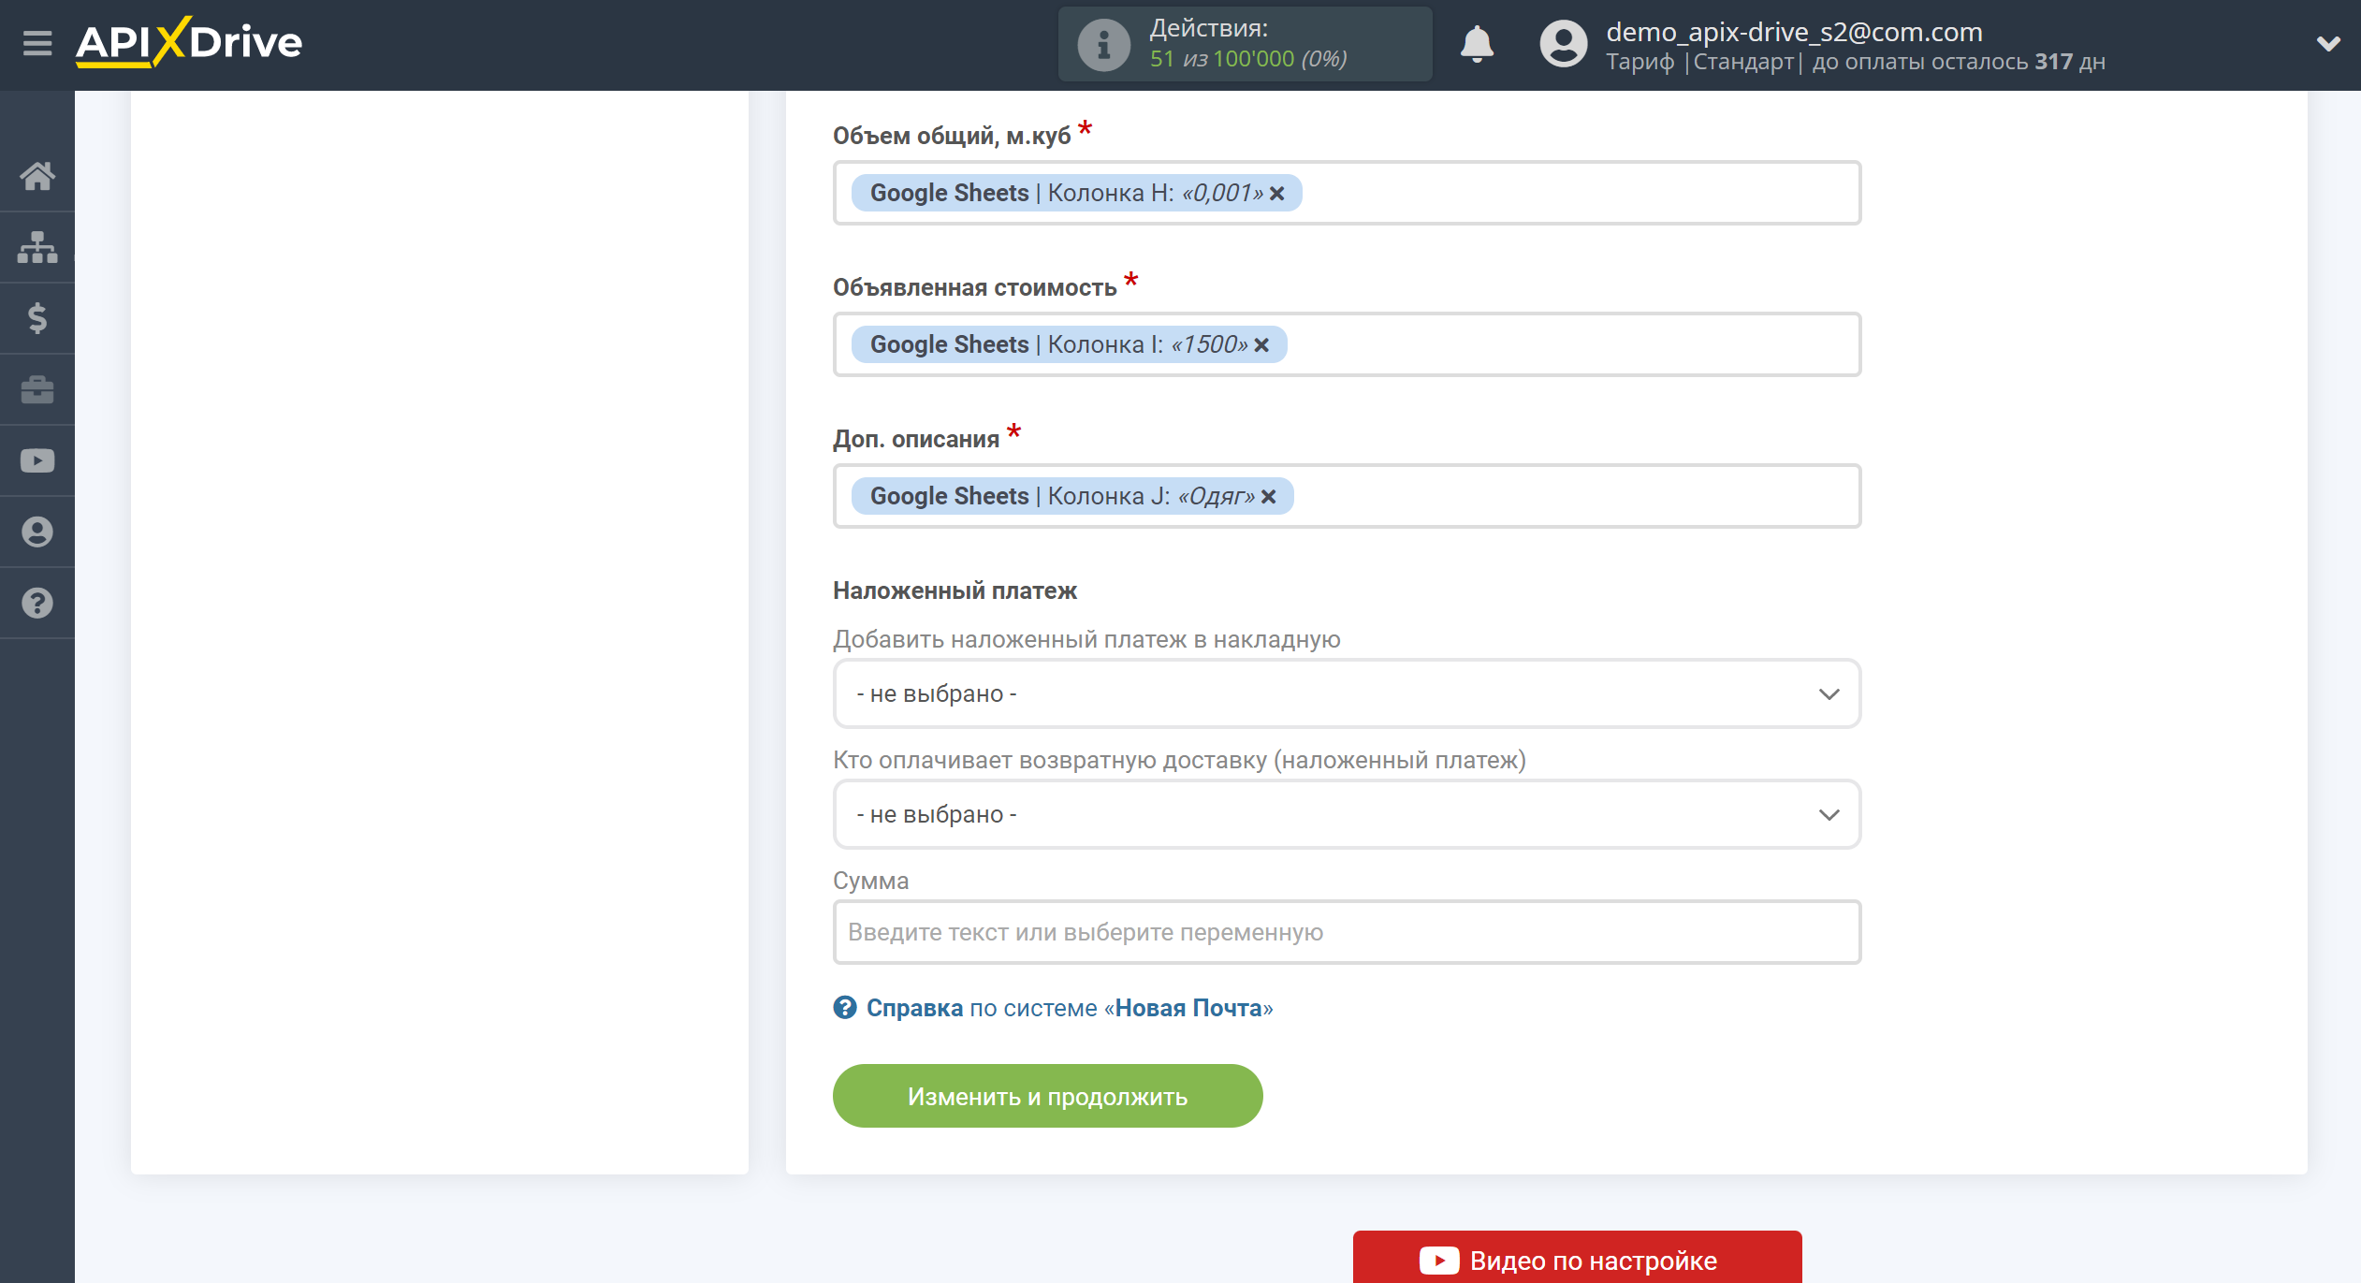Open the billing dollar icon

(37, 318)
